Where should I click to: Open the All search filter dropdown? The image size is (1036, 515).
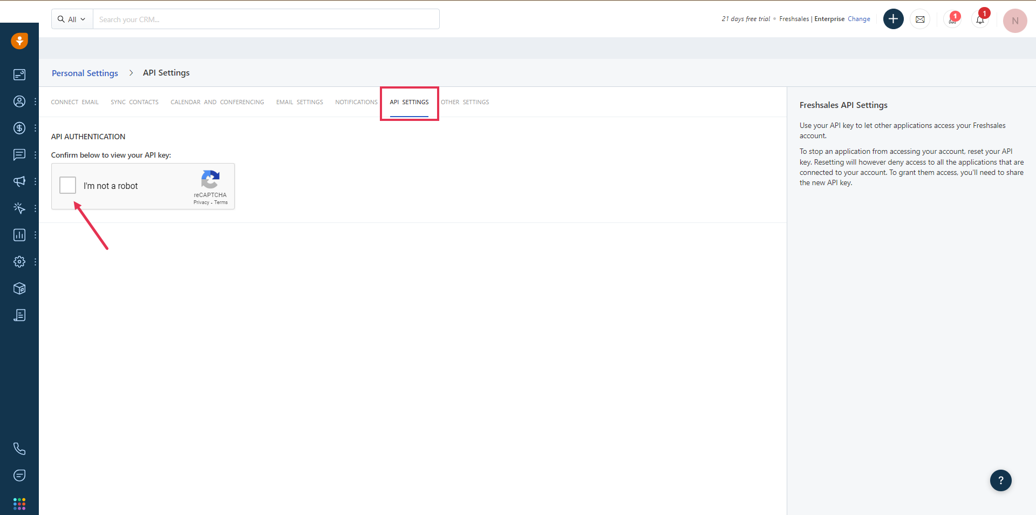[72, 19]
